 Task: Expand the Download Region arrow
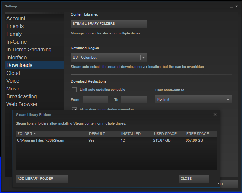pos(143,58)
